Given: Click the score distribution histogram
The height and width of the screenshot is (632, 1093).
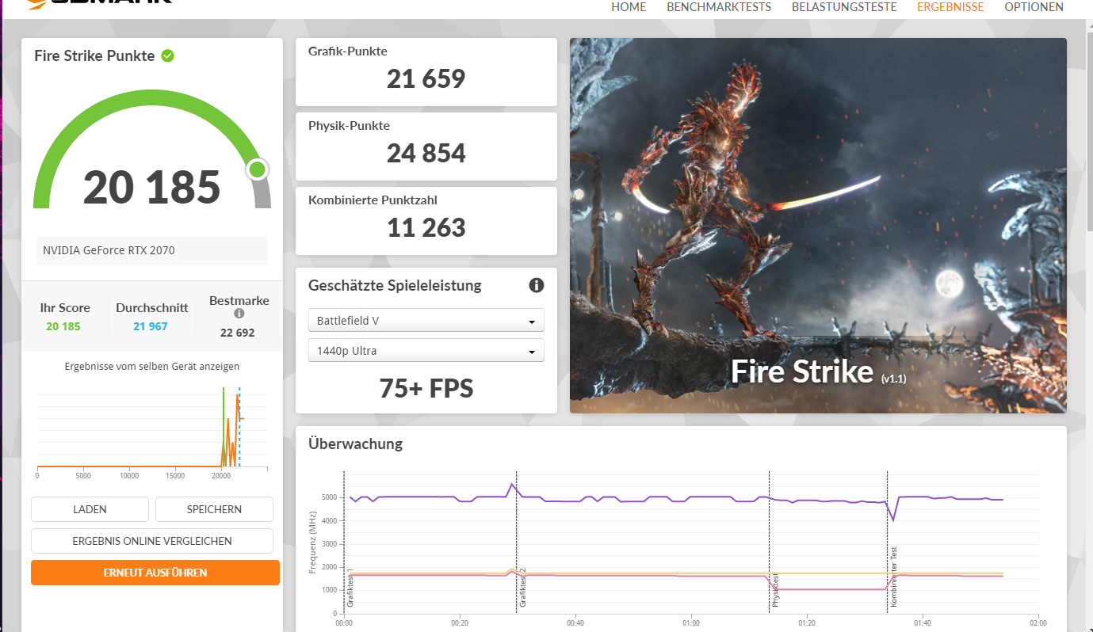Looking at the screenshot, I should click(x=151, y=428).
